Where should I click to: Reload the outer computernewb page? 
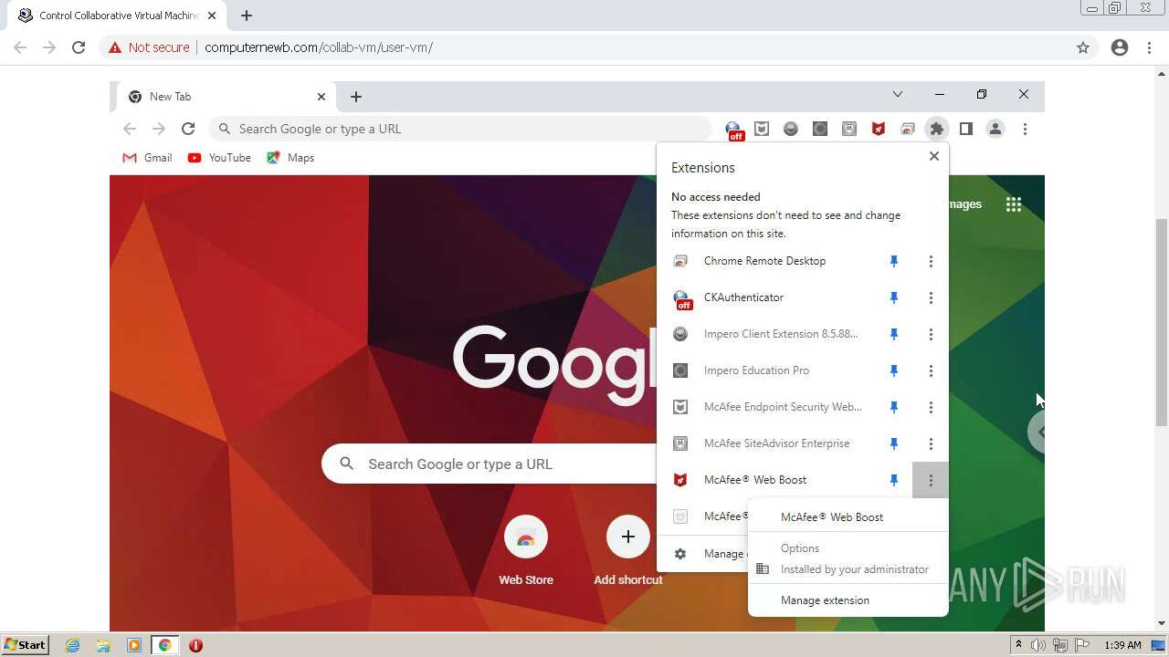[79, 47]
